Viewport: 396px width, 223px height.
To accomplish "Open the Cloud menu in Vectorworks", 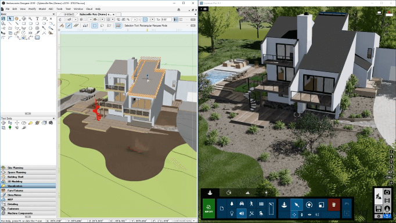I will point(89,9).
